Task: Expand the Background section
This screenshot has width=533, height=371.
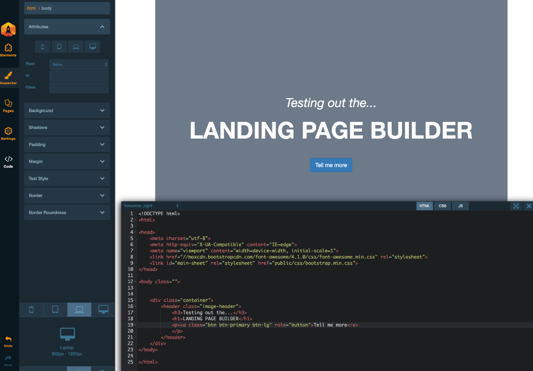Action: [67, 111]
